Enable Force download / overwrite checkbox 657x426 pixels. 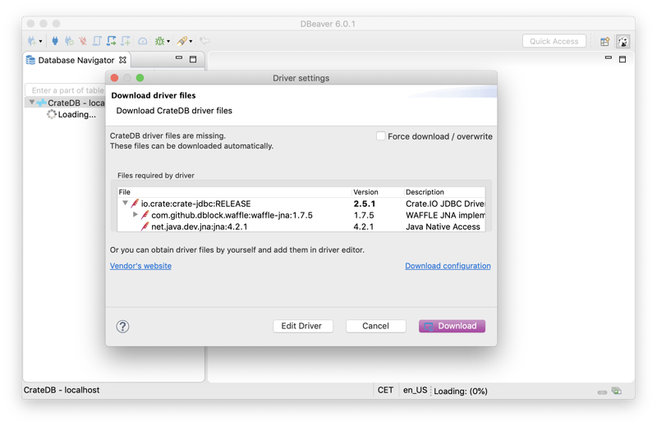coord(380,136)
